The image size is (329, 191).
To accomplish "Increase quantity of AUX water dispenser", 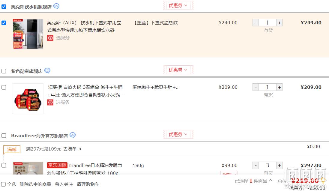I will coord(279,23).
